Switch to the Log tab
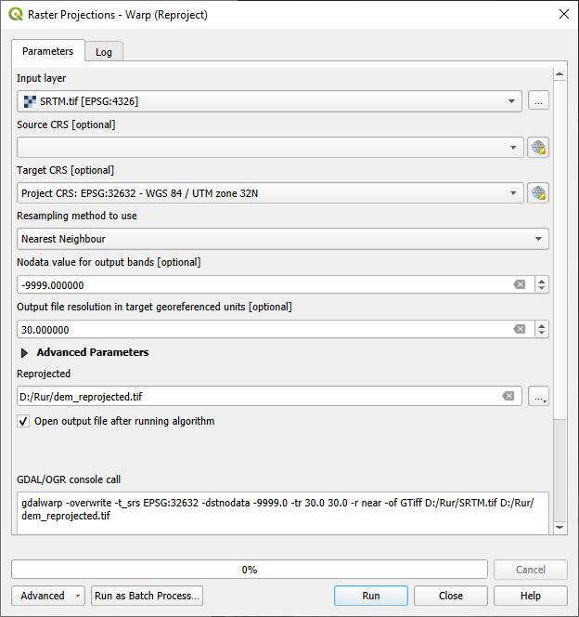Screen dimensions: 579x617 pos(104,51)
